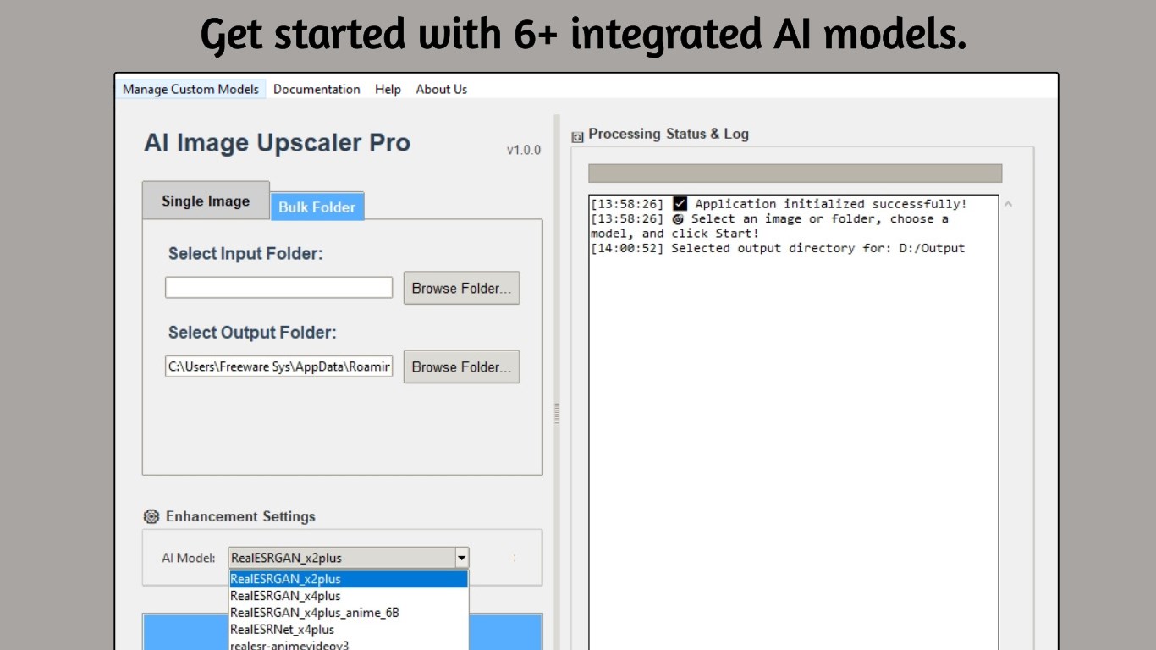1156x650 pixels.
Task: Switch to the Bulk Folder tab
Action: 317,207
